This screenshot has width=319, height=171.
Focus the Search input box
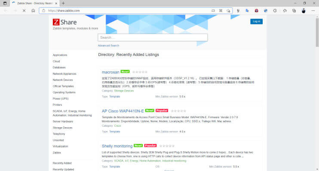pos(153,37)
